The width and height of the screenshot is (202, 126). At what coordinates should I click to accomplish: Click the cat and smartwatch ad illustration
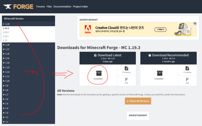183,29
